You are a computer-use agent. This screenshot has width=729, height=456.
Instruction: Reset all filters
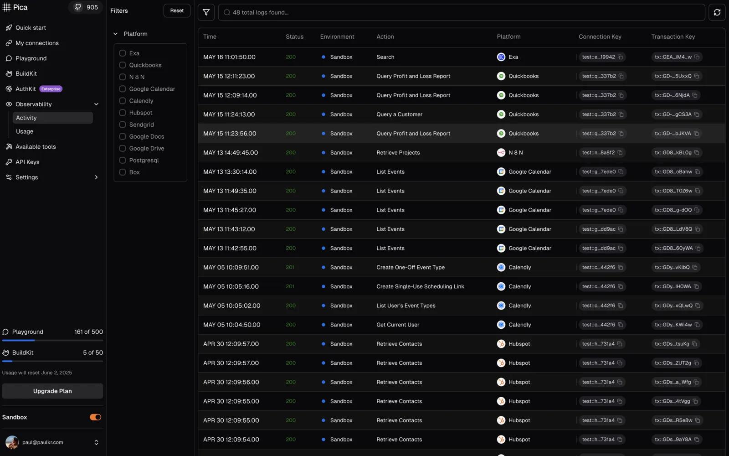tap(177, 10)
